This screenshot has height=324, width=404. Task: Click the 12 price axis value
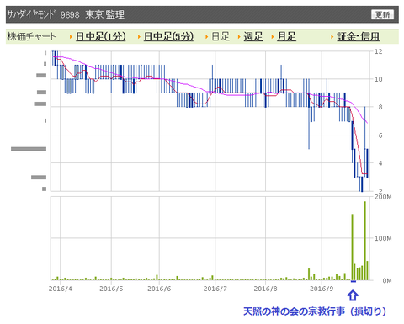click(x=378, y=51)
